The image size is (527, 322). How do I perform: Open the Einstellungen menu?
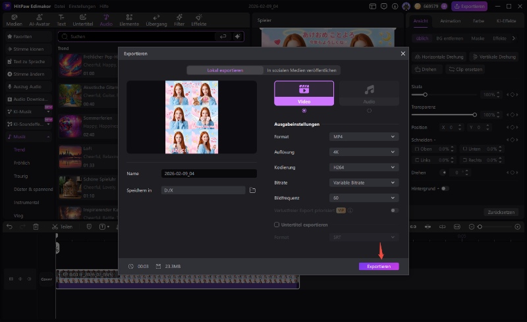[x=82, y=7]
